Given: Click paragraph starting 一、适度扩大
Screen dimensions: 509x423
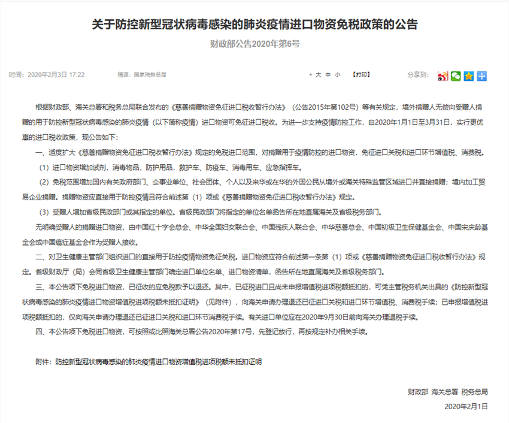Looking at the screenshot, I should click(260, 152).
